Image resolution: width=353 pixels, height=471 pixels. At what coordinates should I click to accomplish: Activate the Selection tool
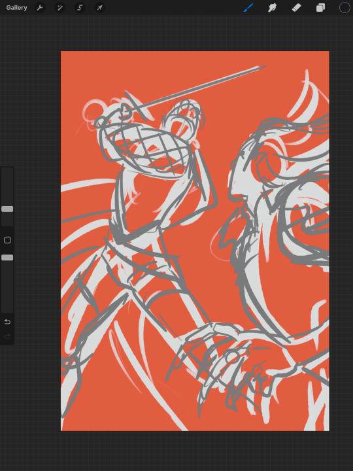(80, 7)
